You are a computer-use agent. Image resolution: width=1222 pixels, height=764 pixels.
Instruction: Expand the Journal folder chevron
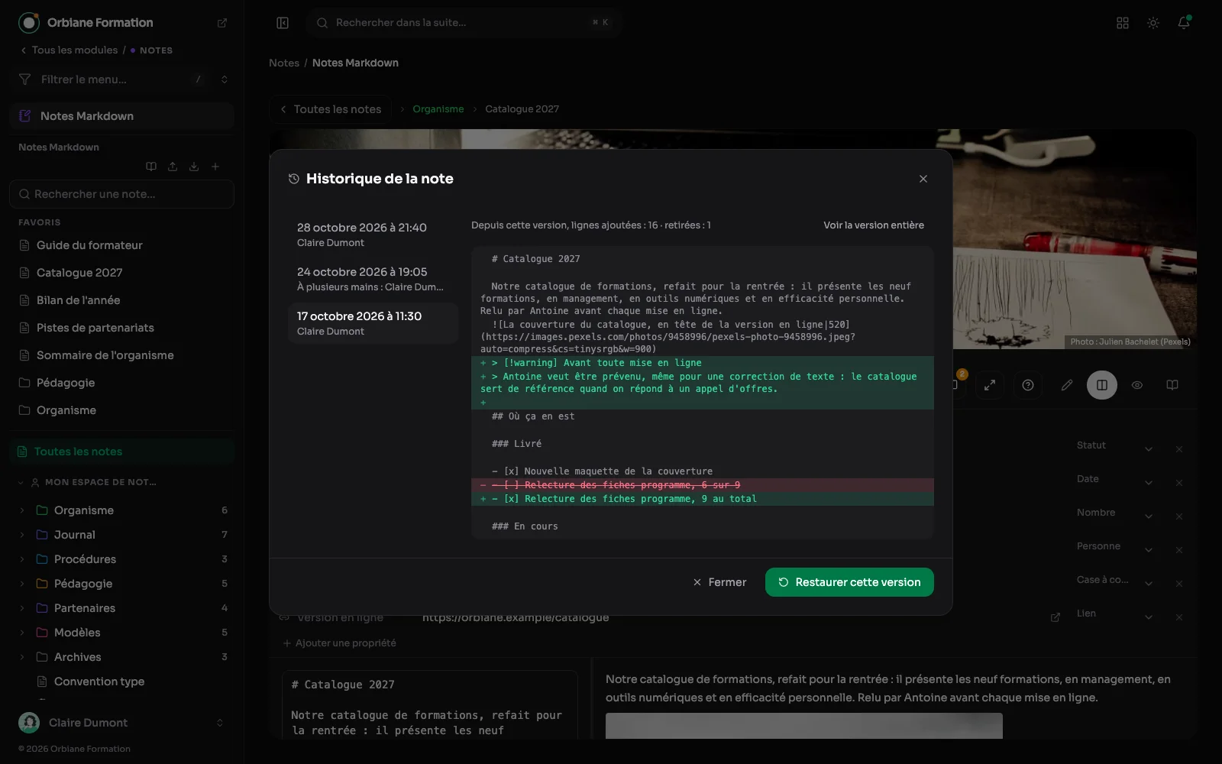pyautogui.click(x=22, y=535)
